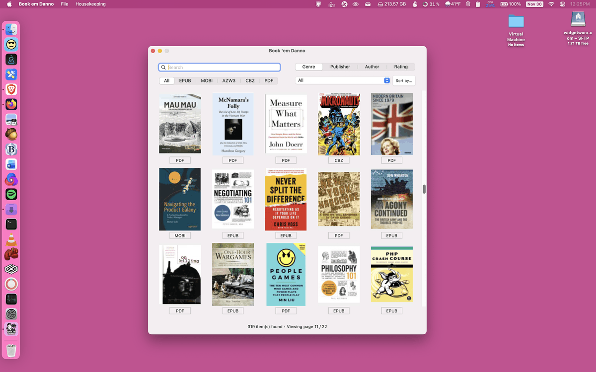Select the Publisher tab

340,67
